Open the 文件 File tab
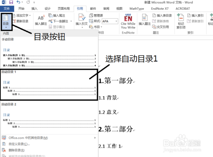The width and height of the screenshot is (213, 157). pos(7,9)
